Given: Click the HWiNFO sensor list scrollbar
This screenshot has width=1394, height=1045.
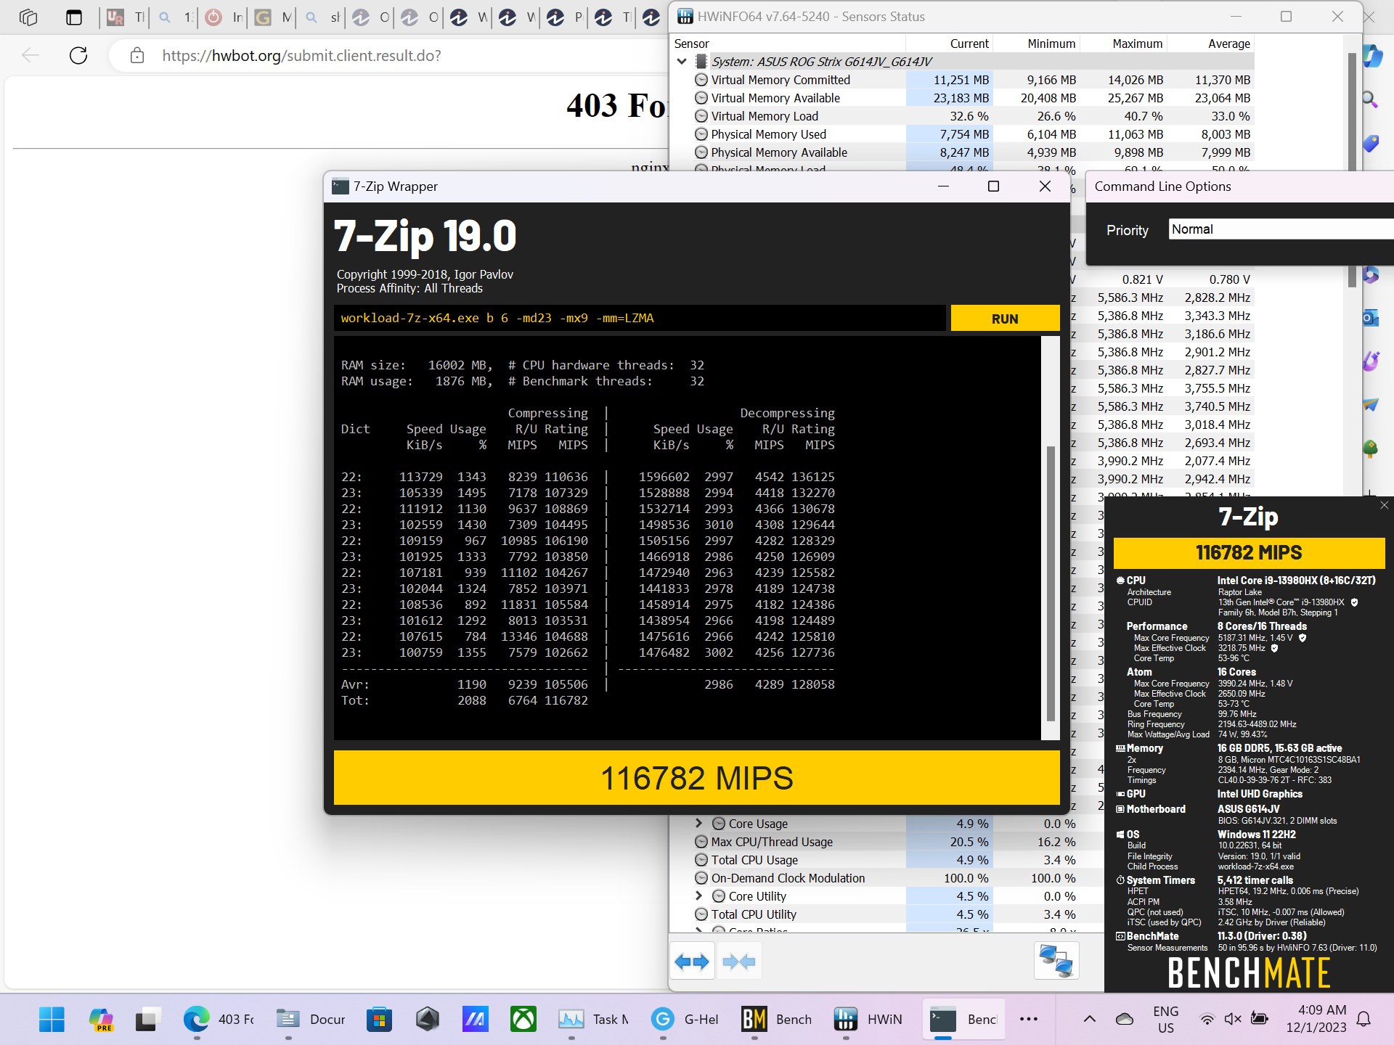Looking at the screenshot, I should coord(1352,168).
